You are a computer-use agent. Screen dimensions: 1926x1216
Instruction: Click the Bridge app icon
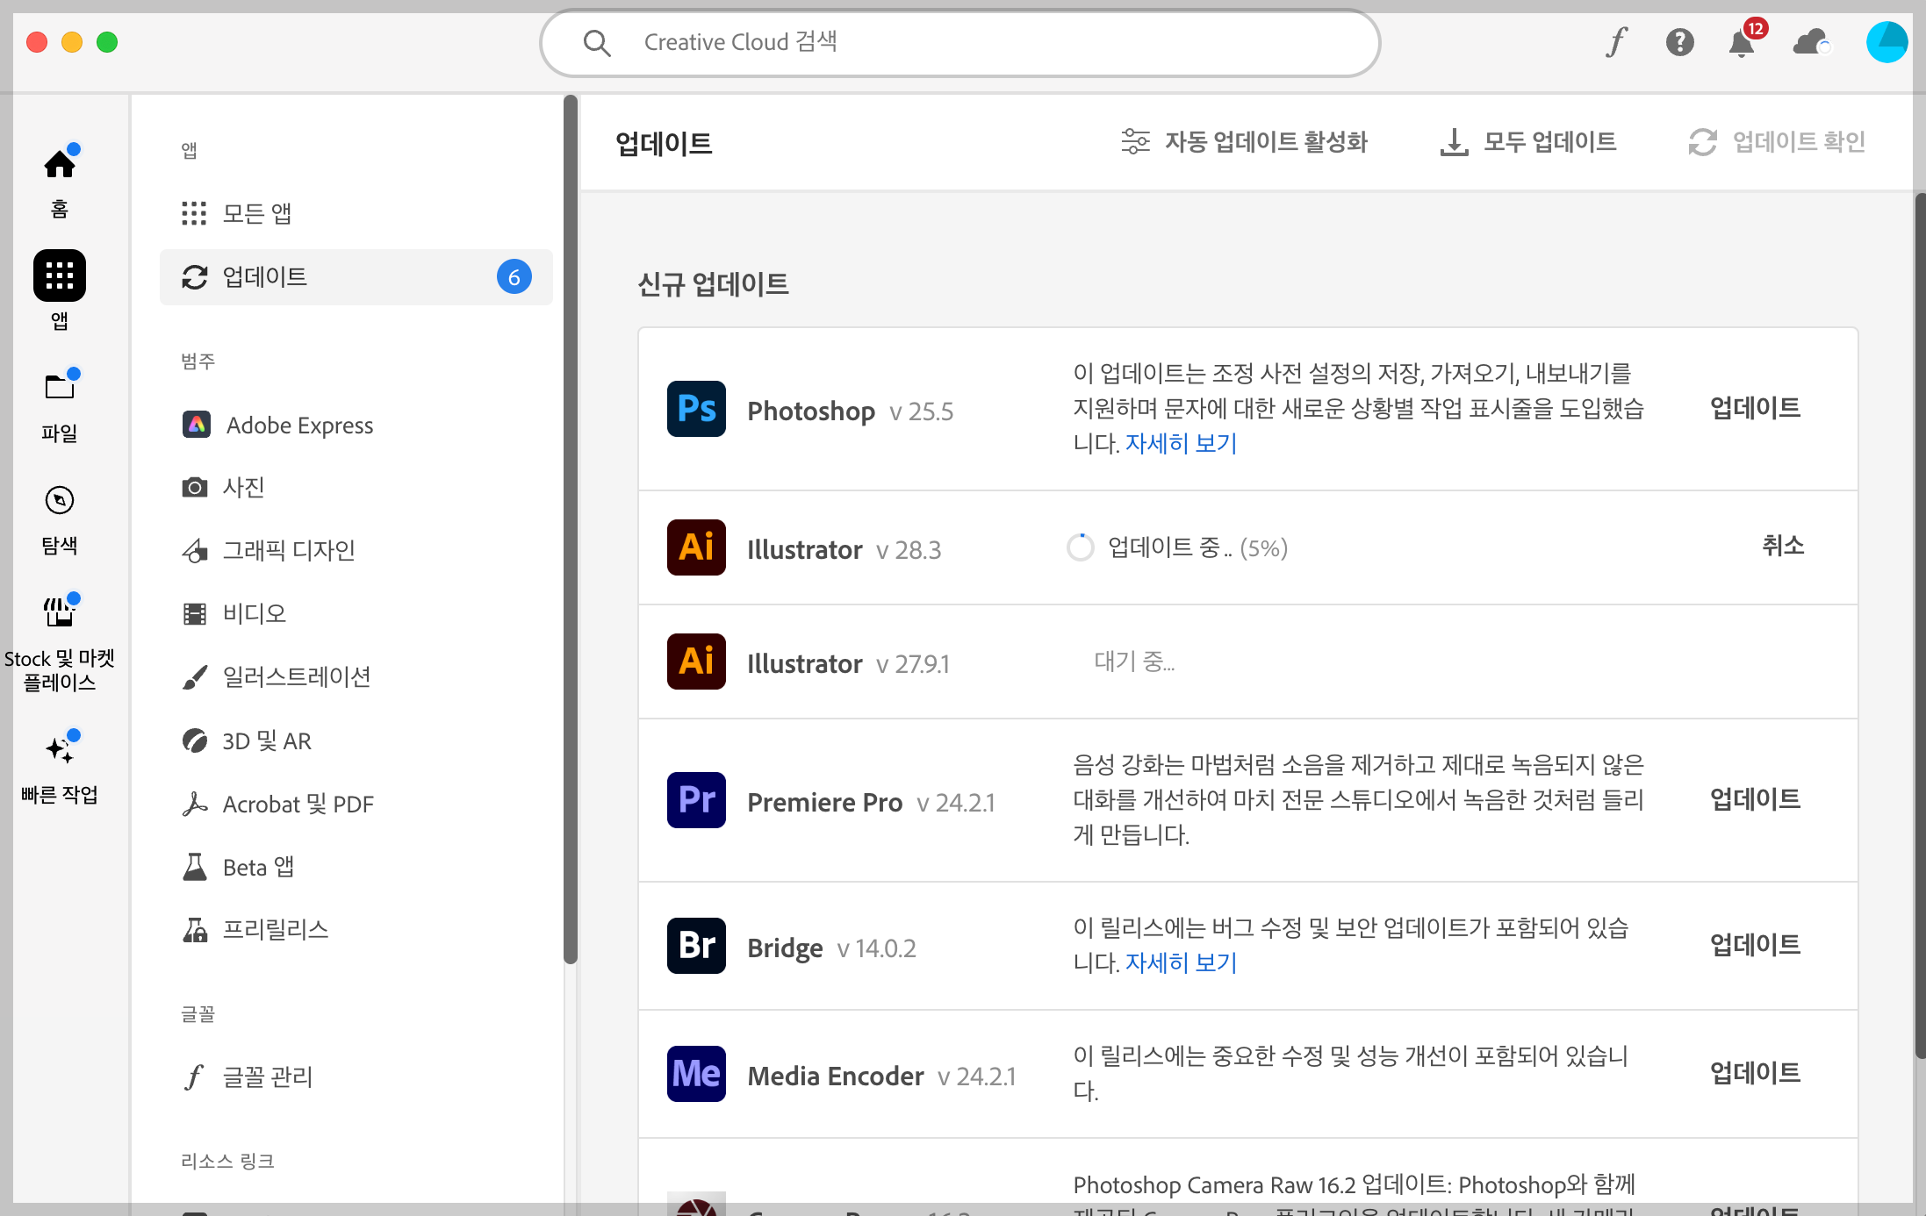(696, 946)
